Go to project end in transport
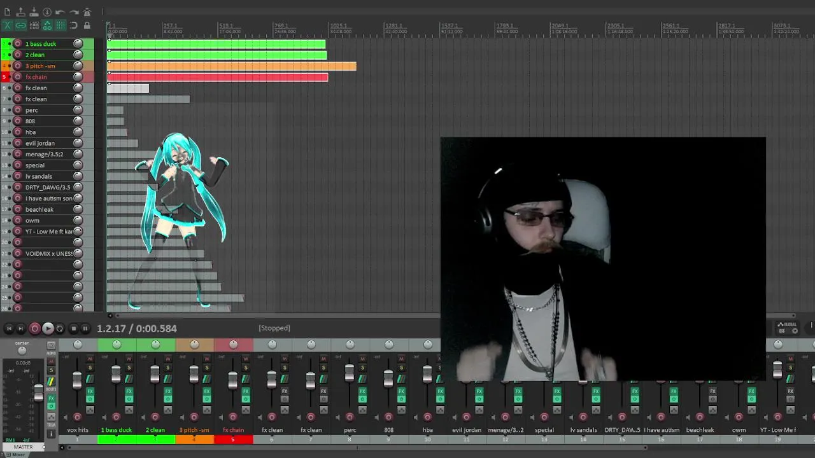Image resolution: width=815 pixels, height=458 pixels. [x=20, y=328]
